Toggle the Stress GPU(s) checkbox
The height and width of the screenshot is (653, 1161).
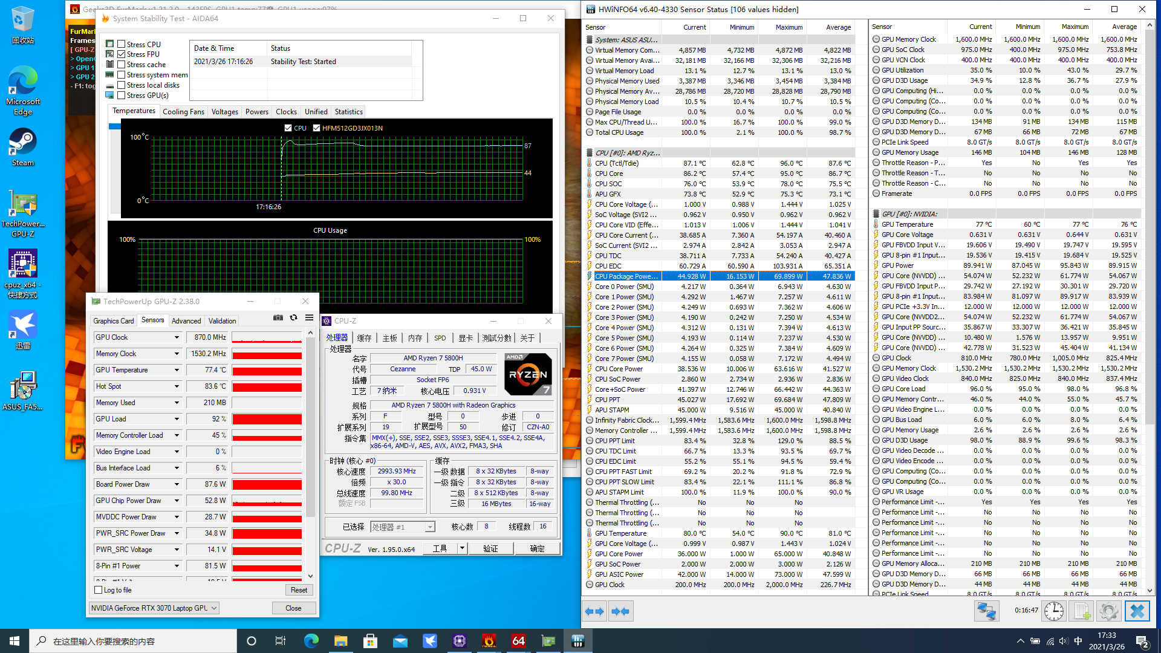point(122,96)
